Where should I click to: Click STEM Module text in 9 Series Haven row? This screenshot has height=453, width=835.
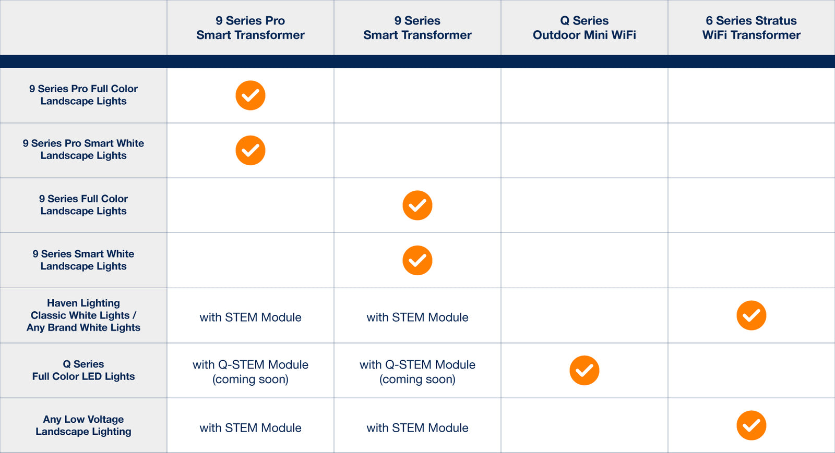pos(417,317)
